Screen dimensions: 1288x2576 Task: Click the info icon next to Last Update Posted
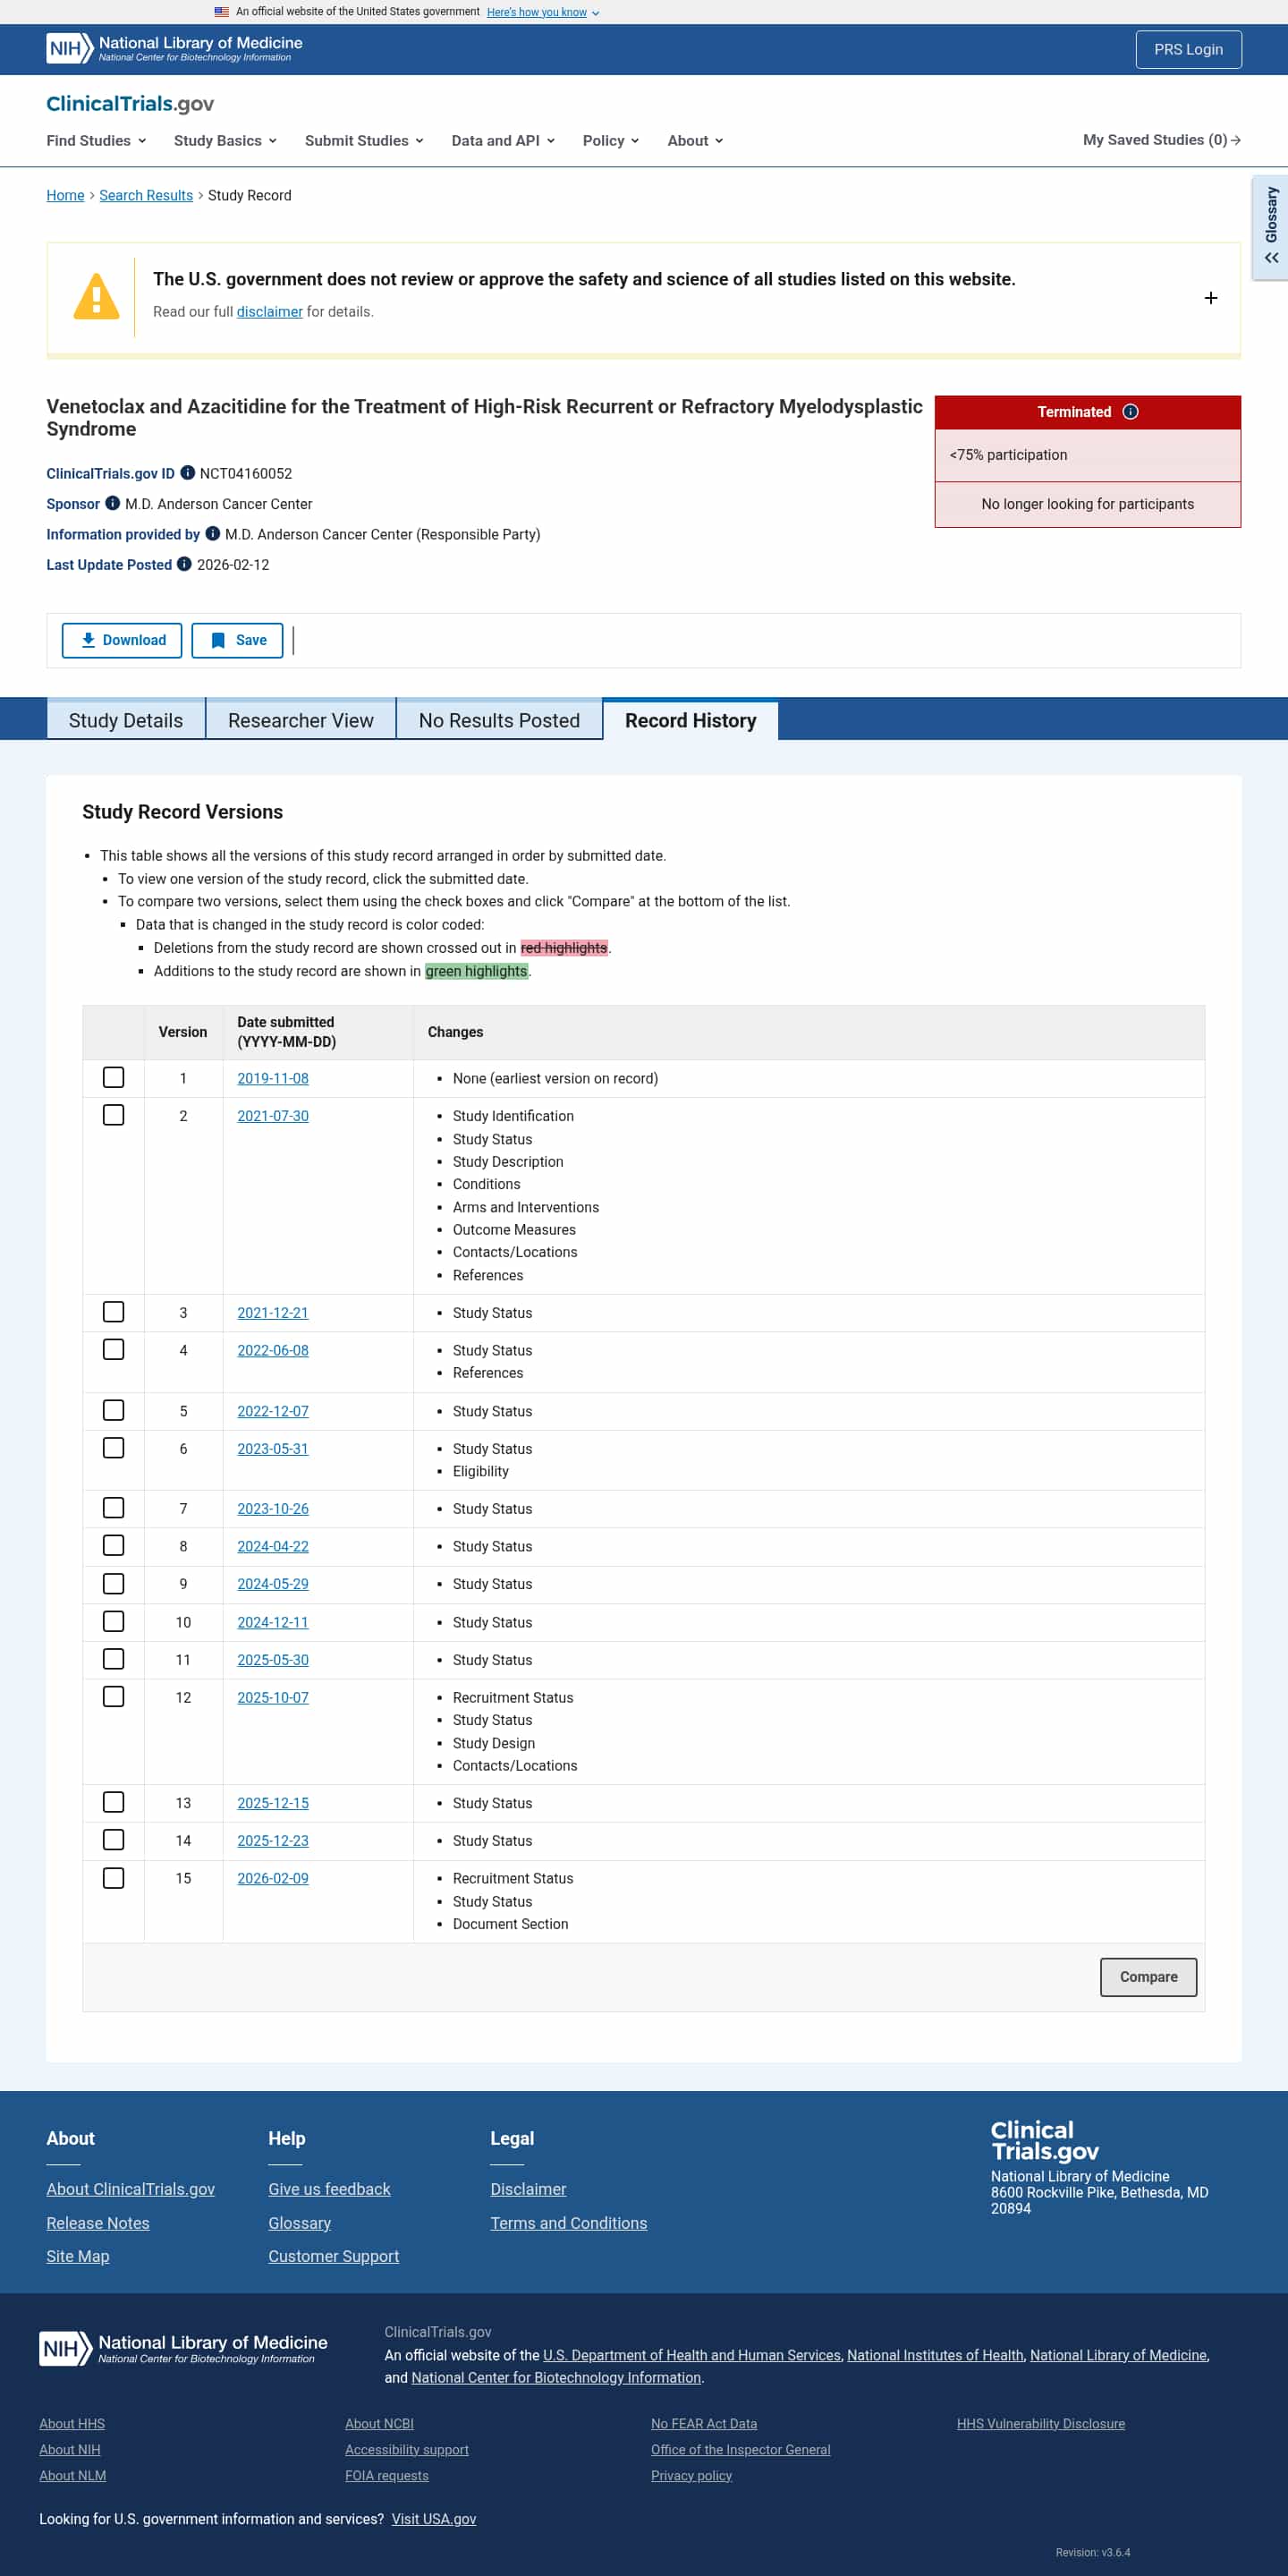pyautogui.click(x=184, y=564)
